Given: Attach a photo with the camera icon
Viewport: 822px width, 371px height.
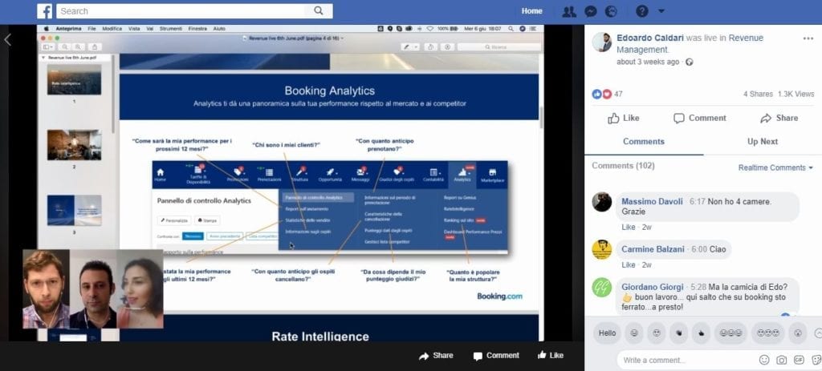Looking at the screenshot, I should point(782,360).
